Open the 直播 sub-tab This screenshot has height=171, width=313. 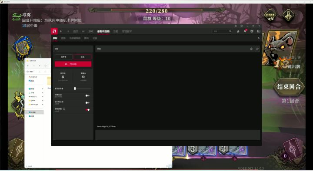63,38
